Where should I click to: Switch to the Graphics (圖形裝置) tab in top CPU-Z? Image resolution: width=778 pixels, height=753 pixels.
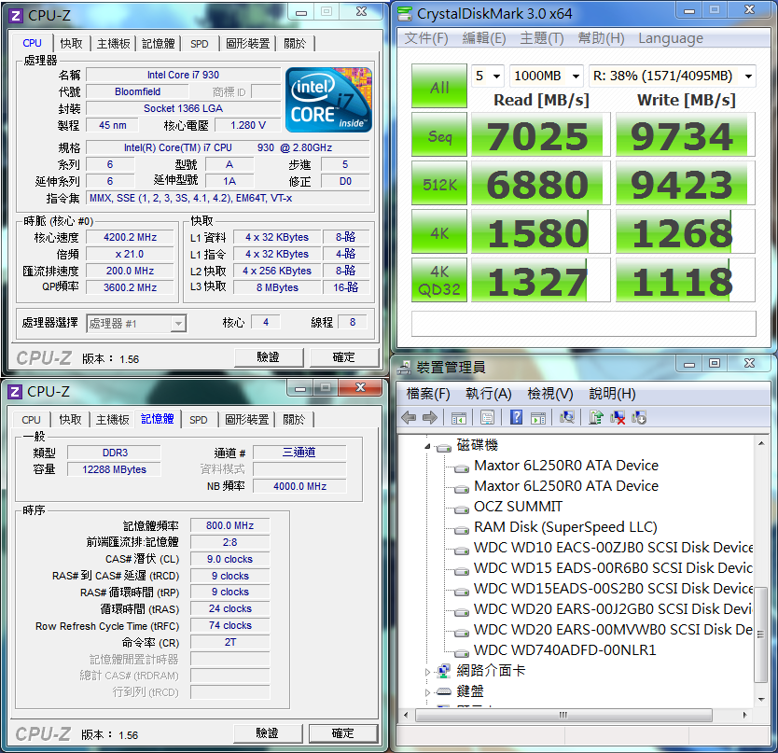point(247,44)
